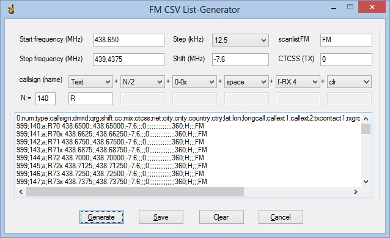Open the callsign dropdown set to clr
The width and height of the screenshot is (390, 238).
point(349,81)
